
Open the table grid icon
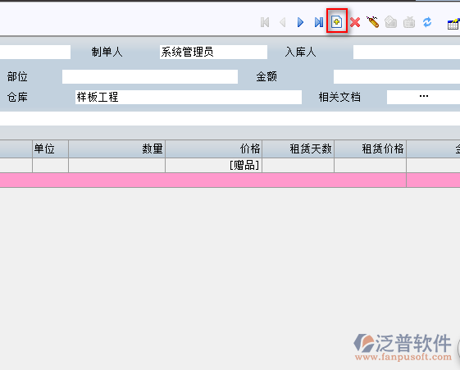click(453, 24)
